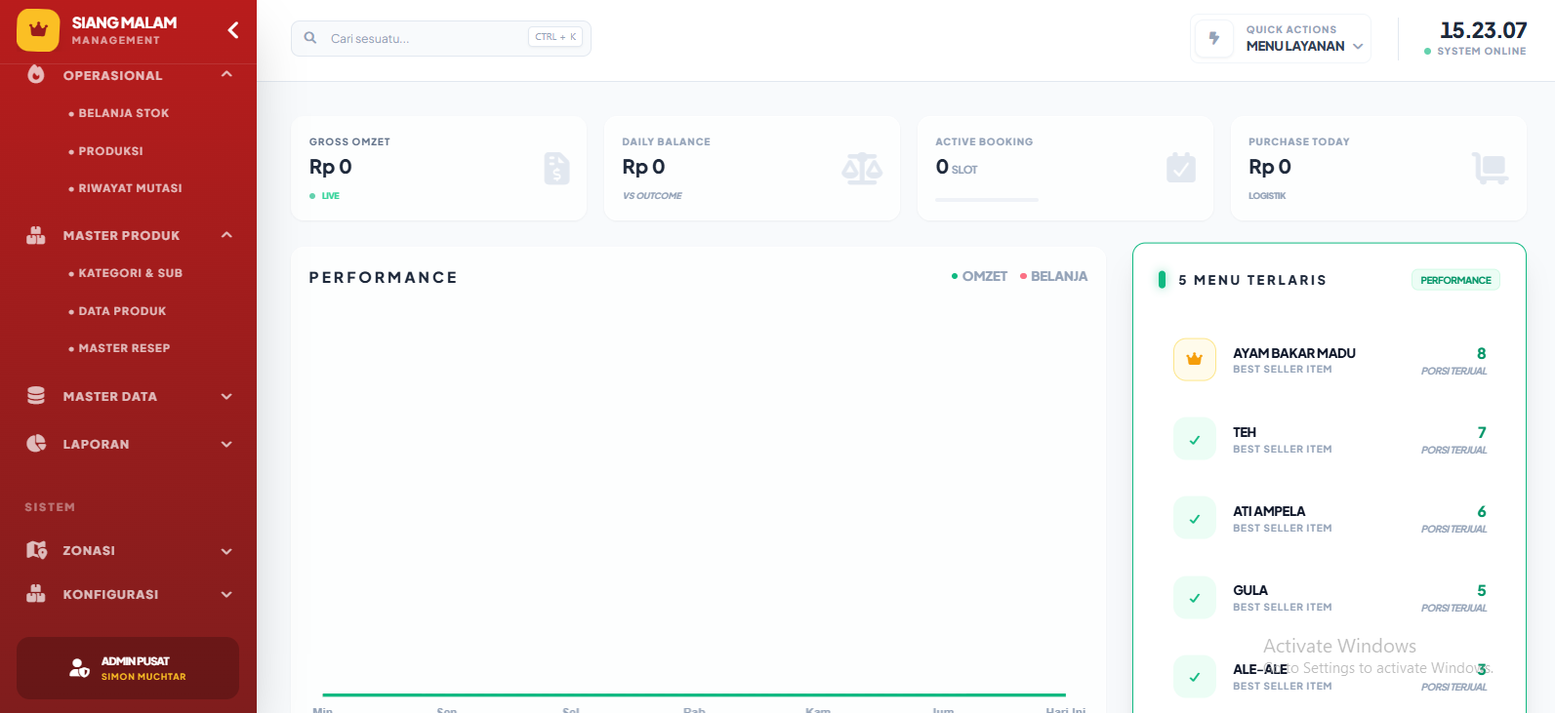
Task: Click the Active Booking card
Action: coord(1065,168)
